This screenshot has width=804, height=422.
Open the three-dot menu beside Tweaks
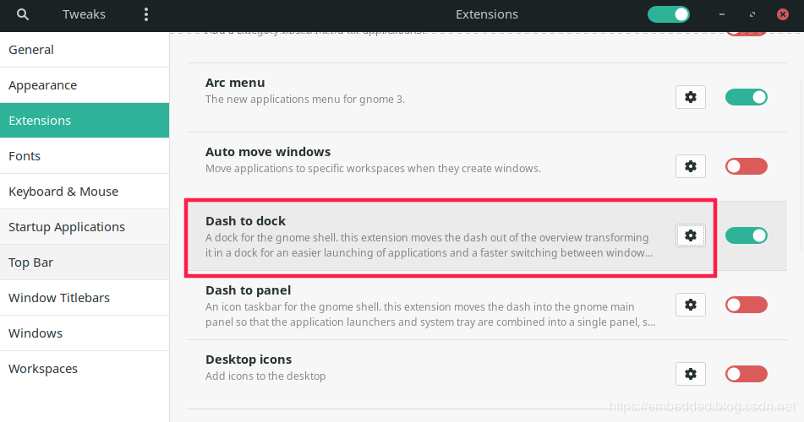146,14
